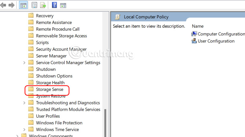Open Computer Configuration in right pane
245x137 pixels.
(x=221, y=34)
